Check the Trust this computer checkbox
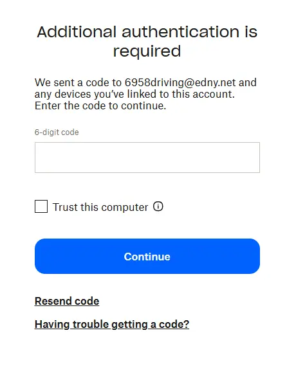This screenshot has height=380, width=296. [41, 206]
